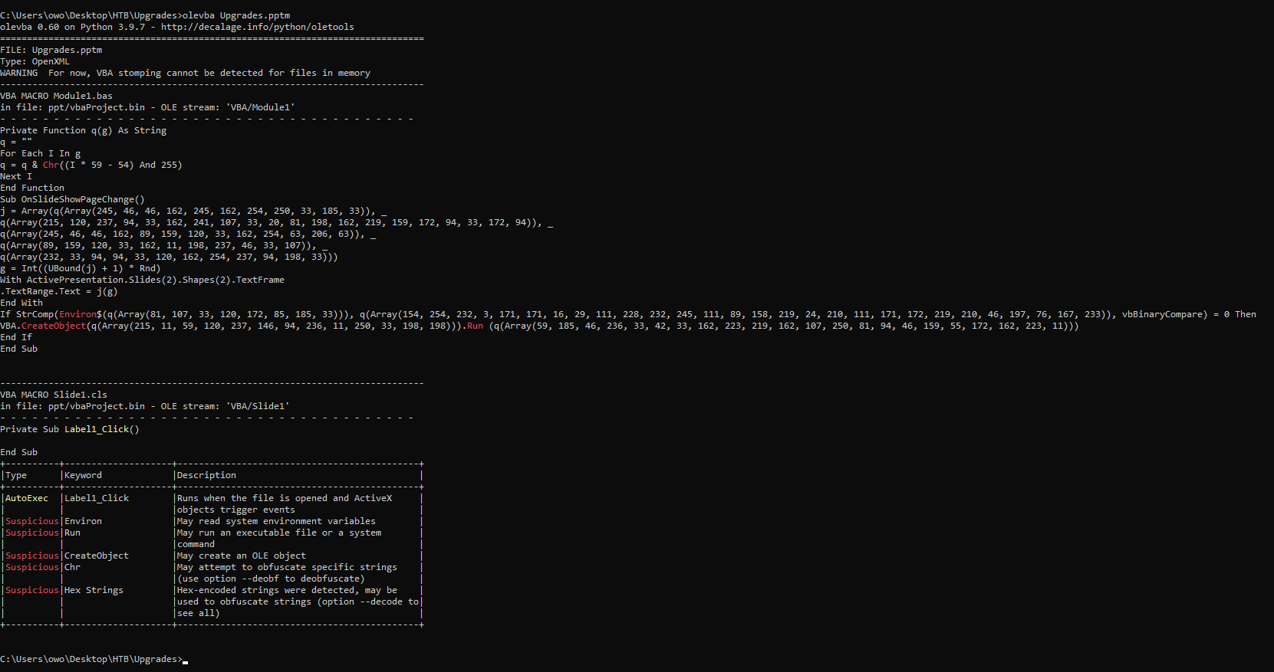Click the red .Run method in code
The image size is (1274, 672).
pyautogui.click(x=475, y=326)
